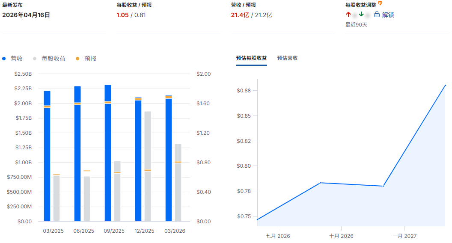Click the $750.00M y-axis label
Screen dimensions: 452x243
tap(19, 177)
